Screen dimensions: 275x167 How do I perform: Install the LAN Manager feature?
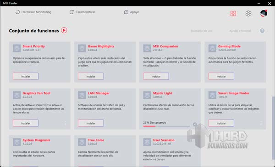click(x=91, y=123)
